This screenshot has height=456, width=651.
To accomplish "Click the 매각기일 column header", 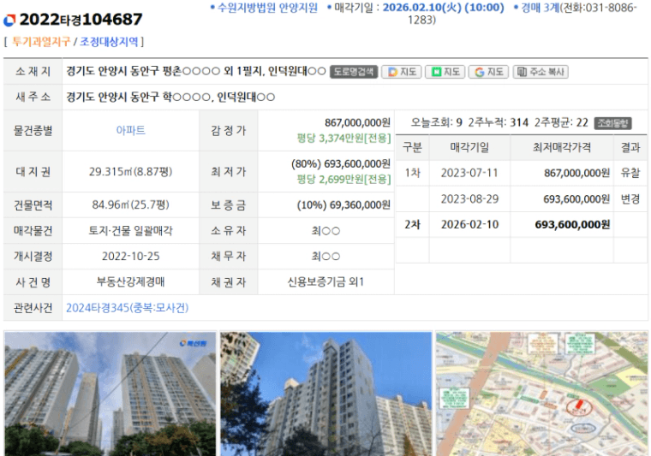I will coord(469,147).
